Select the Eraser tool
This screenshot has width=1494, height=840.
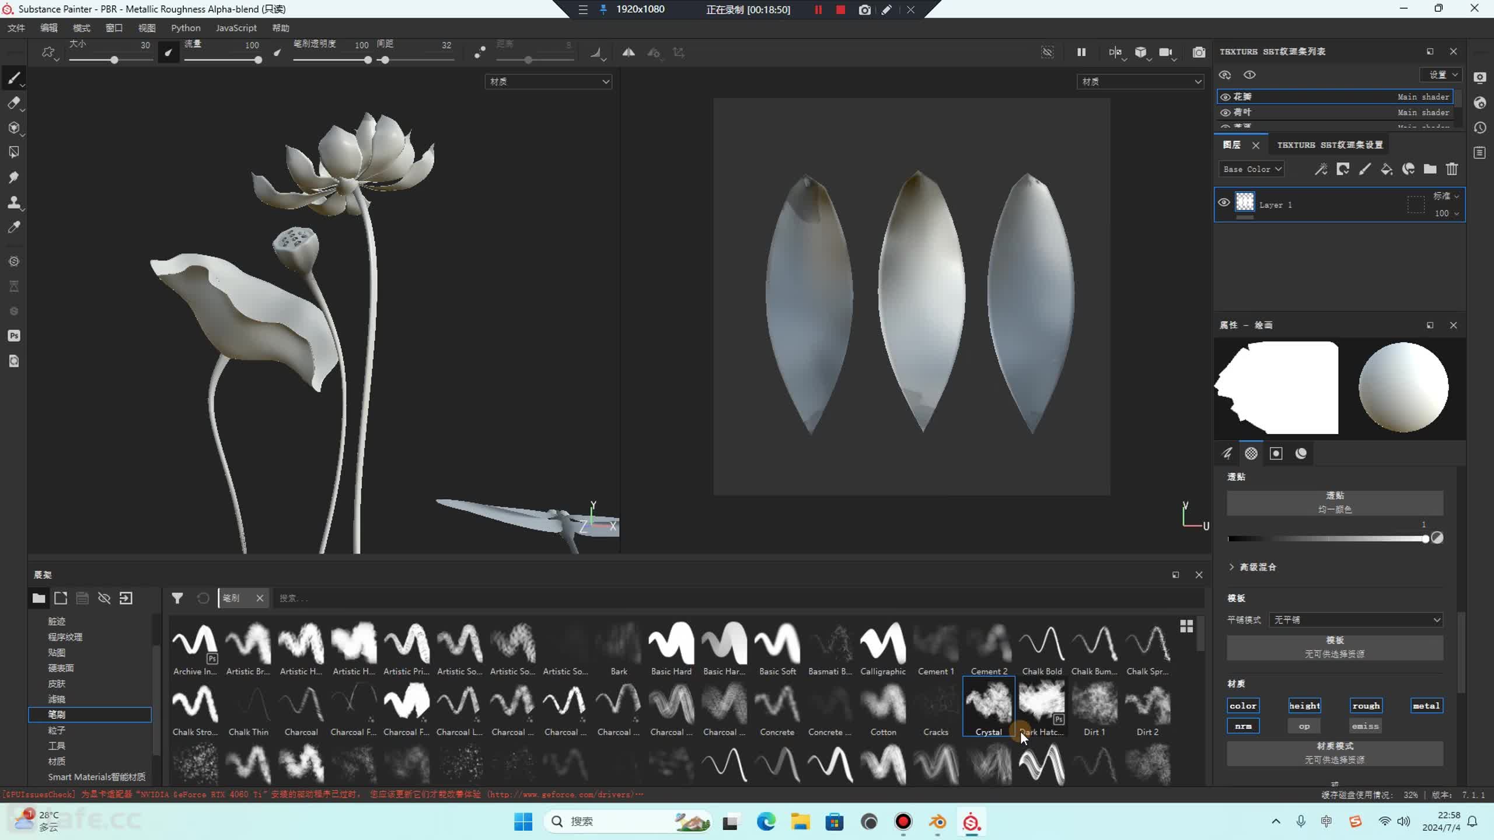tap(14, 103)
